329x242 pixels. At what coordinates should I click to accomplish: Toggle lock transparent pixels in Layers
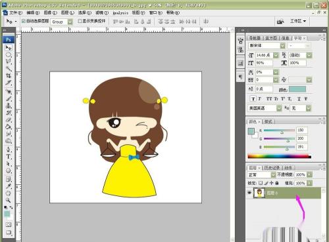coord(261,183)
